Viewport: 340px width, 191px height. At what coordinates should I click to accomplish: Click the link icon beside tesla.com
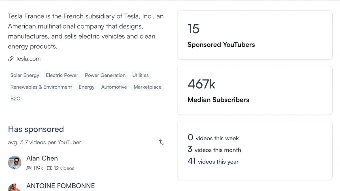coord(11,59)
